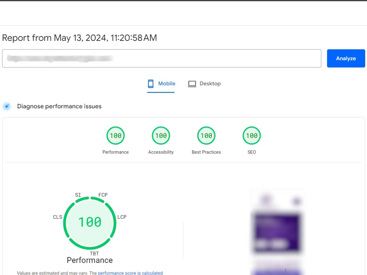Click the TBT metric label
The width and height of the screenshot is (367, 275).
coord(94,253)
